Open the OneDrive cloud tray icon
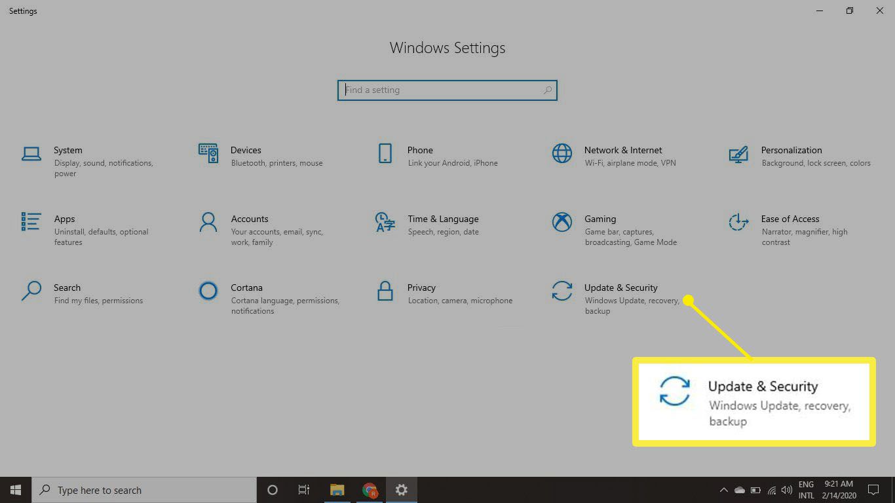This screenshot has height=503, width=895. [x=740, y=490]
